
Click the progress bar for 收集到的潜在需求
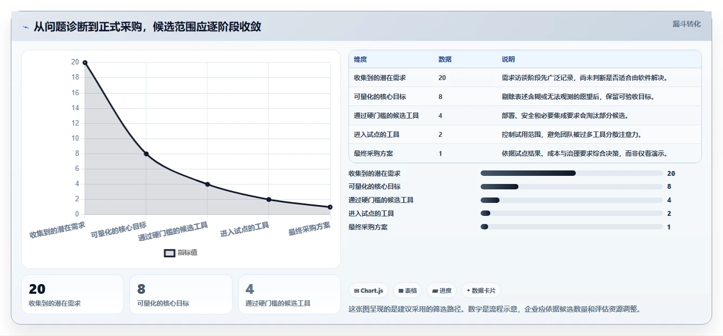pyautogui.click(x=571, y=173)
